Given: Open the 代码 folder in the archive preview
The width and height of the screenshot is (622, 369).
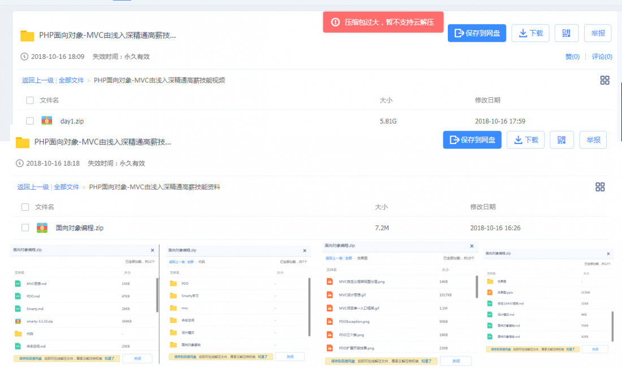Looking at the screenshot, I should coord(18,333).
